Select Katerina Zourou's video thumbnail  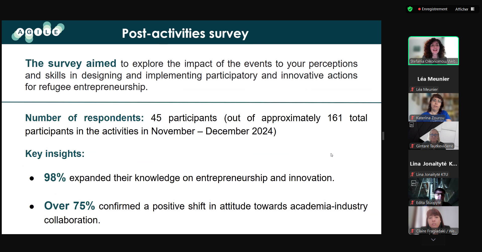click(x=434, y=107)
